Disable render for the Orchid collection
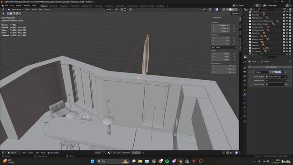This screenshot has width=293, height=165. [x=290, y=36]
